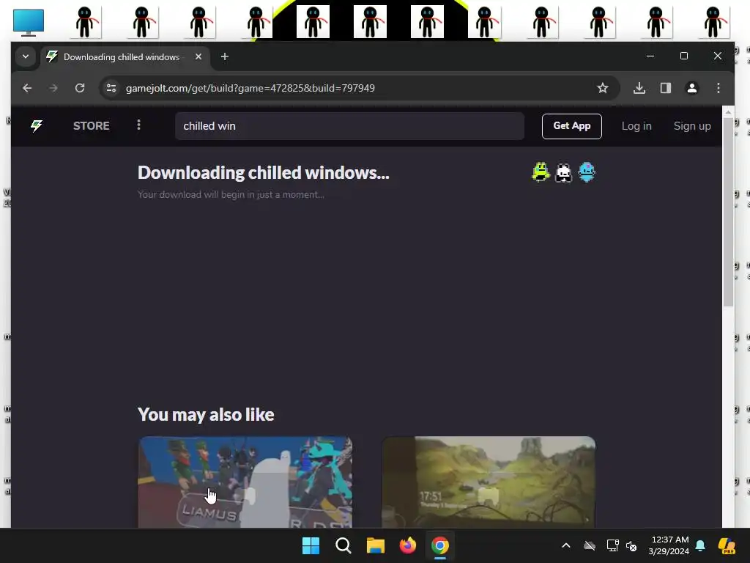Close the 'Downloading chilled windows' tab
The image size is (750, 563).
tap(198, 56)
